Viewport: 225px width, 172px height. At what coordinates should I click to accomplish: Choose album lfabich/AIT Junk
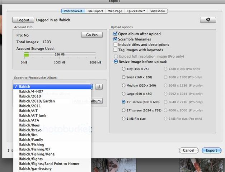pos(52,115)
